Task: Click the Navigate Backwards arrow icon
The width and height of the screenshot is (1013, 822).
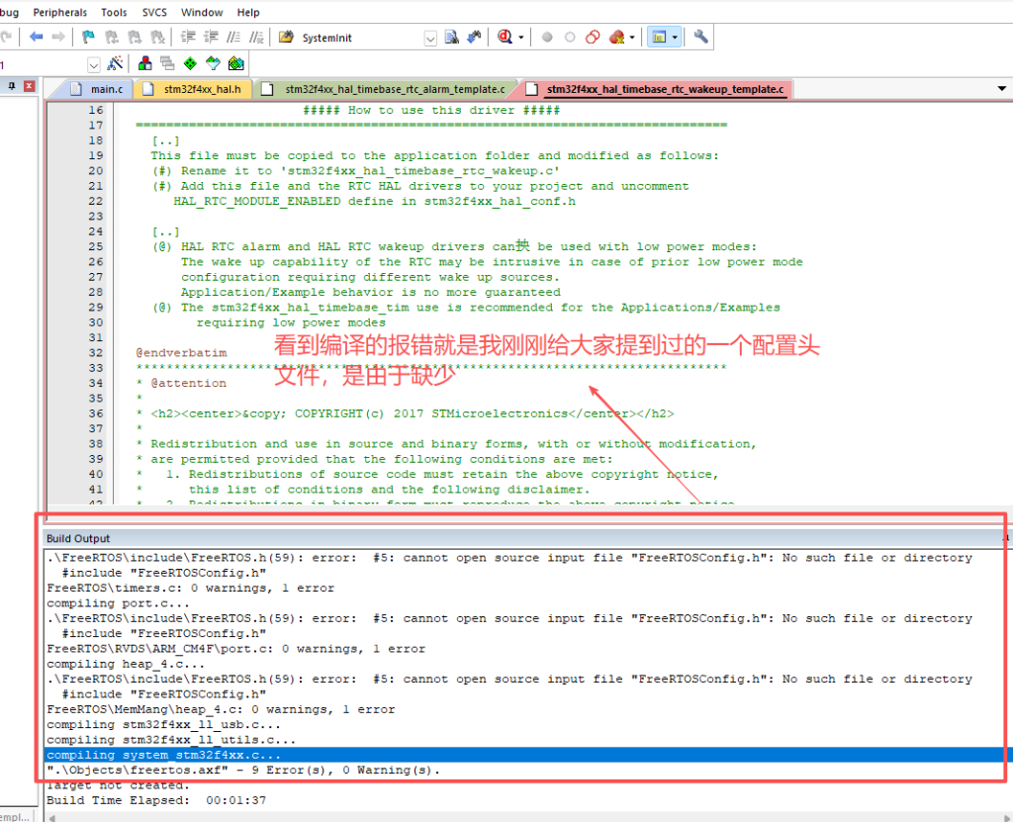Action: (x=37, y=38)
